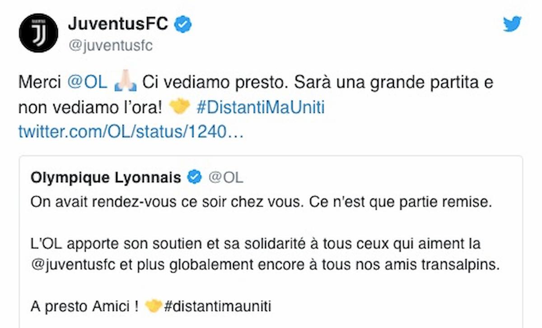Click the #DistantiMaUniti hashtag
This screenshot has width=542, height=328.
[x=261, y=107]
